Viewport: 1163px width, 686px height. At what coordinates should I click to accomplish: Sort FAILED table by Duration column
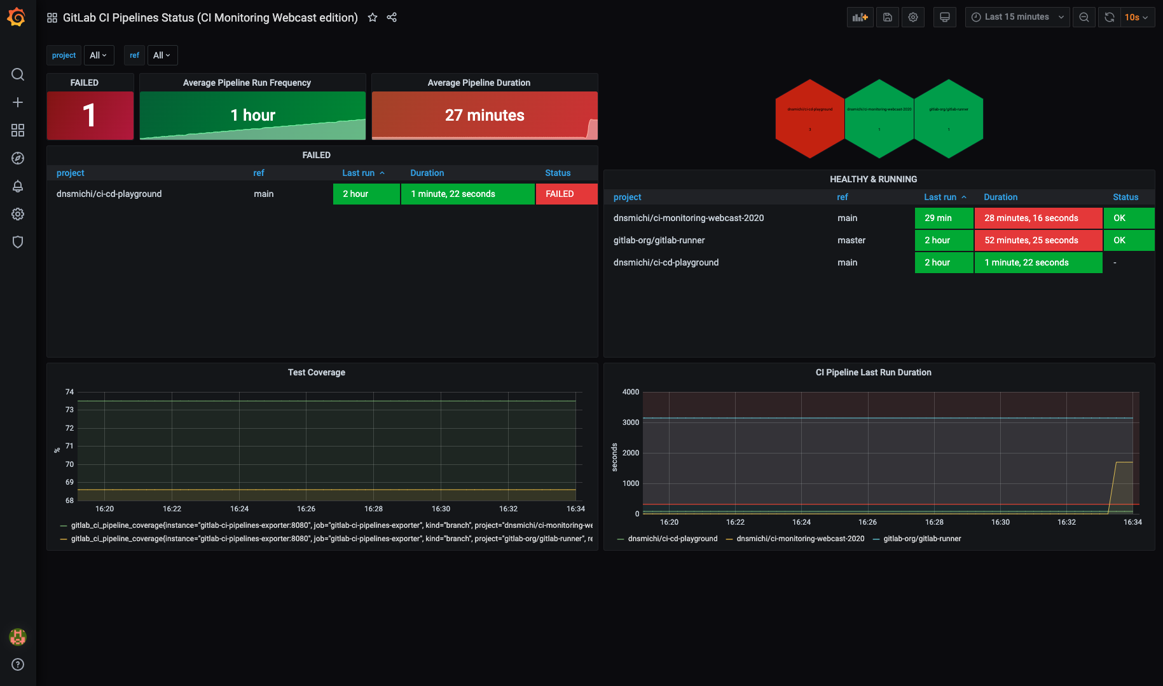pyautogui.click(x=427, y=173)
